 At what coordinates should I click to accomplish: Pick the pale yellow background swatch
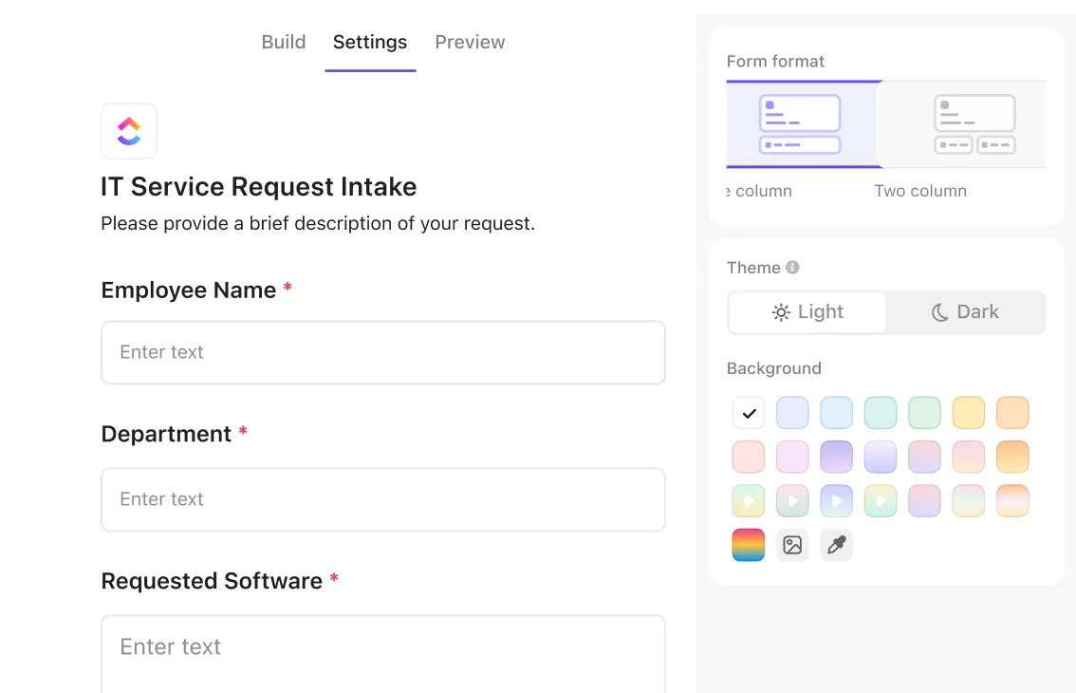pos(968,414)
